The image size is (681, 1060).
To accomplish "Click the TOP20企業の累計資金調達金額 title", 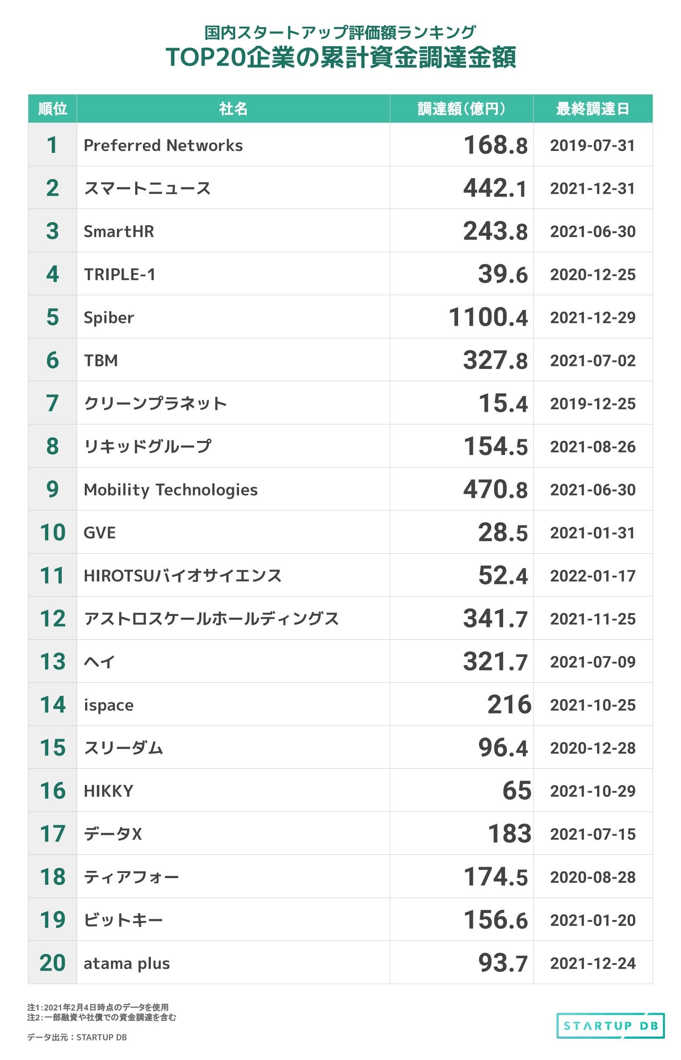I will (341, 58).
